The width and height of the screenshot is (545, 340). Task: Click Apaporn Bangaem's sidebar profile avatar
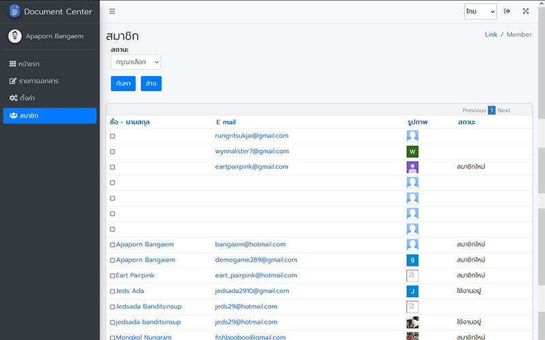(x=15, y=36)
